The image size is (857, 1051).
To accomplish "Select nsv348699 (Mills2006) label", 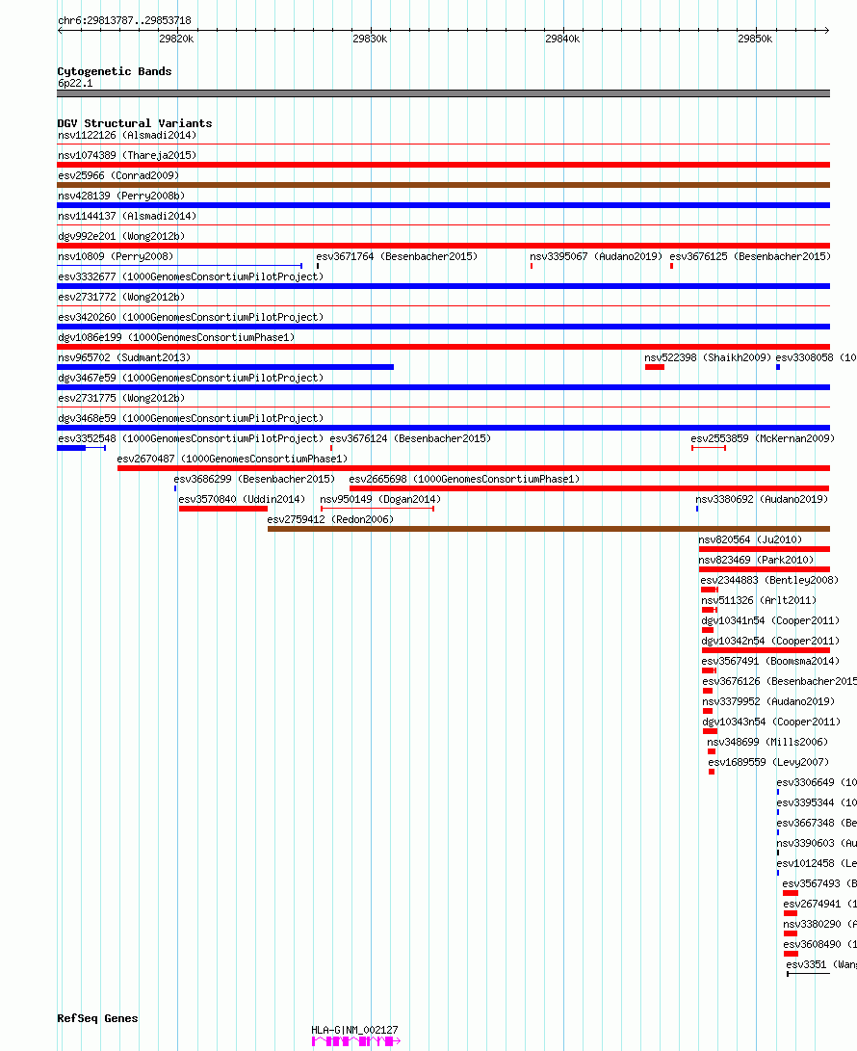I will click(x=767, y=742).
